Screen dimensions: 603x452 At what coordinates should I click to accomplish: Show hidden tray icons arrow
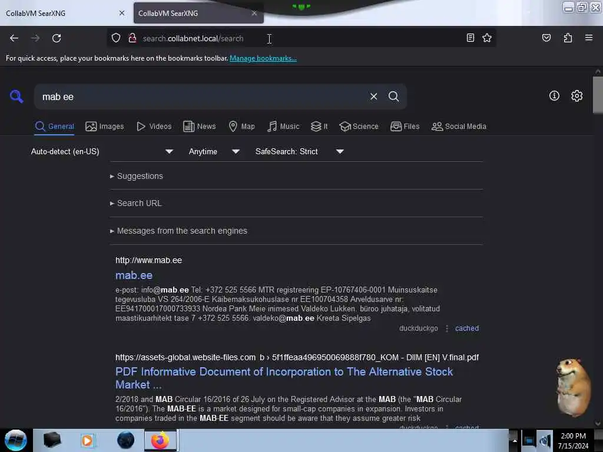[514, 441]
